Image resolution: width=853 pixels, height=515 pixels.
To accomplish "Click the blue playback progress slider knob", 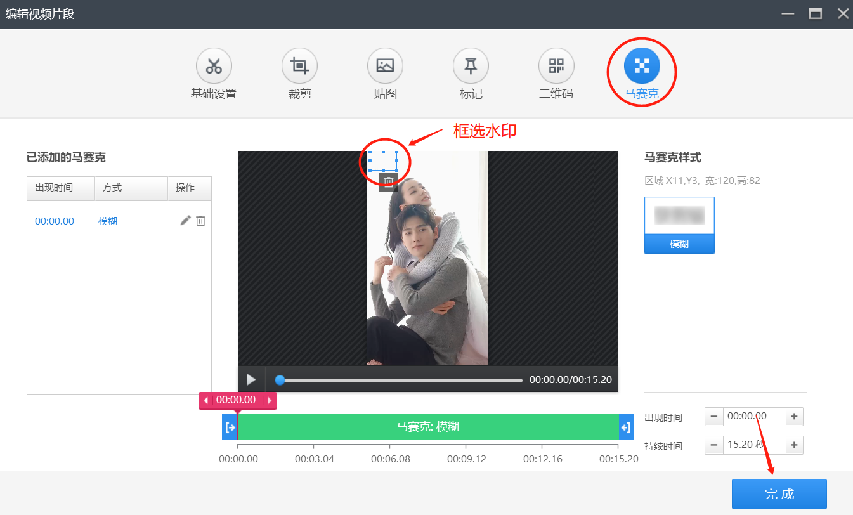I will click(x=280, y=380).
